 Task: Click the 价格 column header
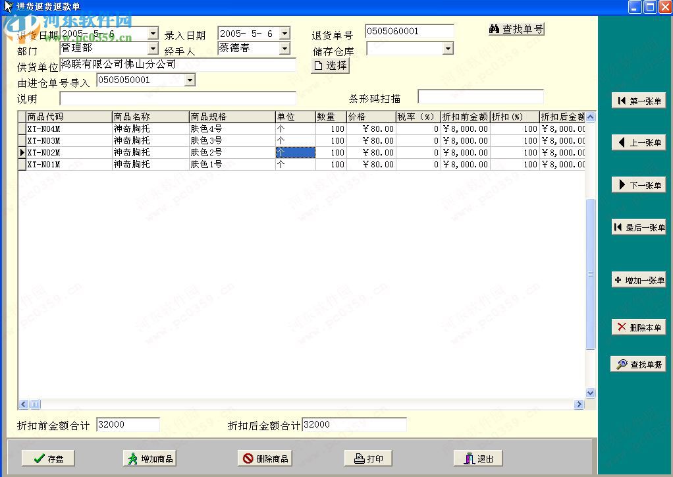tap(371, 117)
